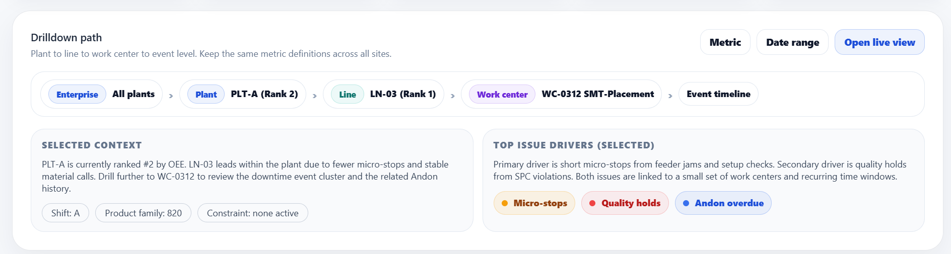Click the Product family: 820 pill
This screenshot has height=254, width=951.
[x=143, y=213]
